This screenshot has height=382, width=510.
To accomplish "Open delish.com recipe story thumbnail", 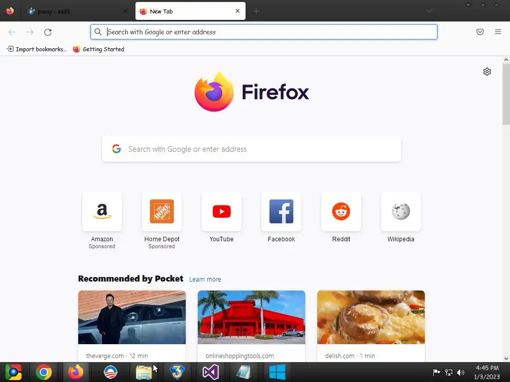I will 371,317.
